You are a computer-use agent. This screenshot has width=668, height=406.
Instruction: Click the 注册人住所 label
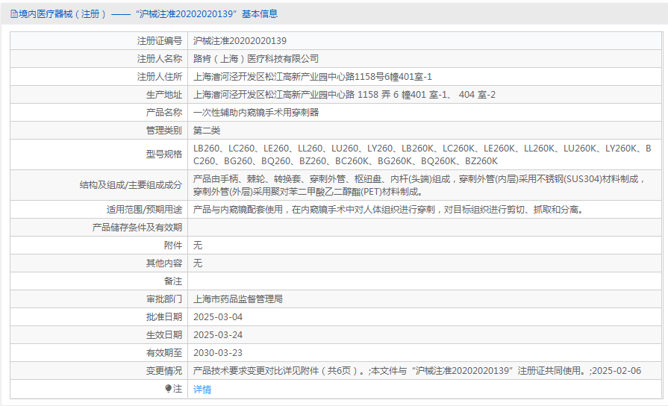[x=159, y=77]
